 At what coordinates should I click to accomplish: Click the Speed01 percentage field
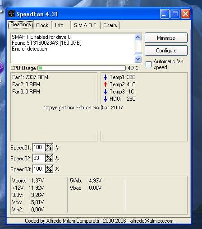pos(39,147)
